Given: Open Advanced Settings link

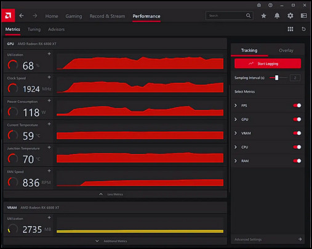Looking at the screenshot, I should (x=248, y=240).
